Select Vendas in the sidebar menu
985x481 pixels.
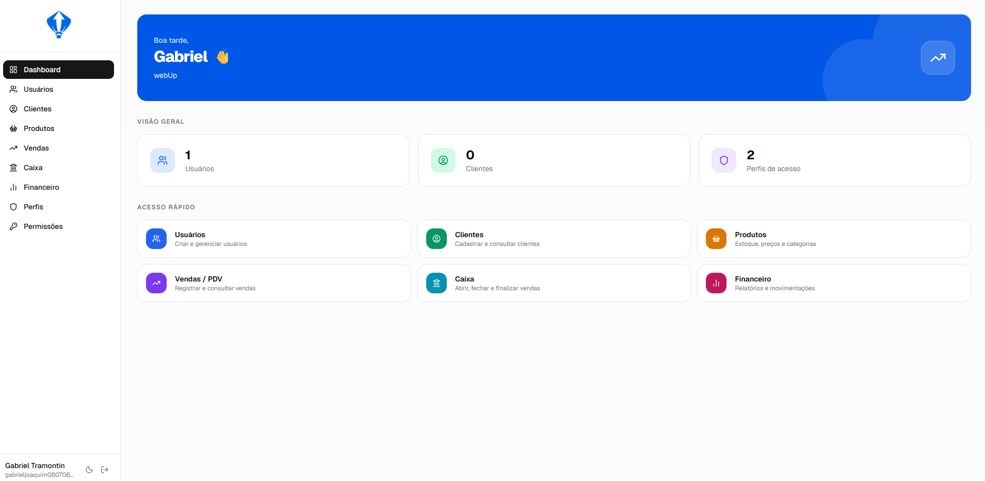click(58, 148)
